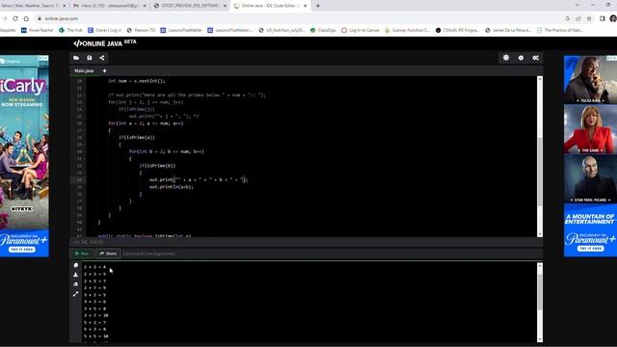
Task: Select the Online Java browser tab
Action: [x=270, y=6]
